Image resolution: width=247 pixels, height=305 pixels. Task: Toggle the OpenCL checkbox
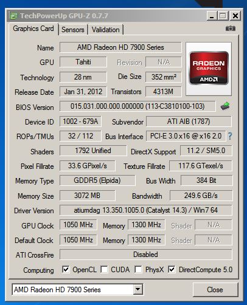tap(66, 269)
